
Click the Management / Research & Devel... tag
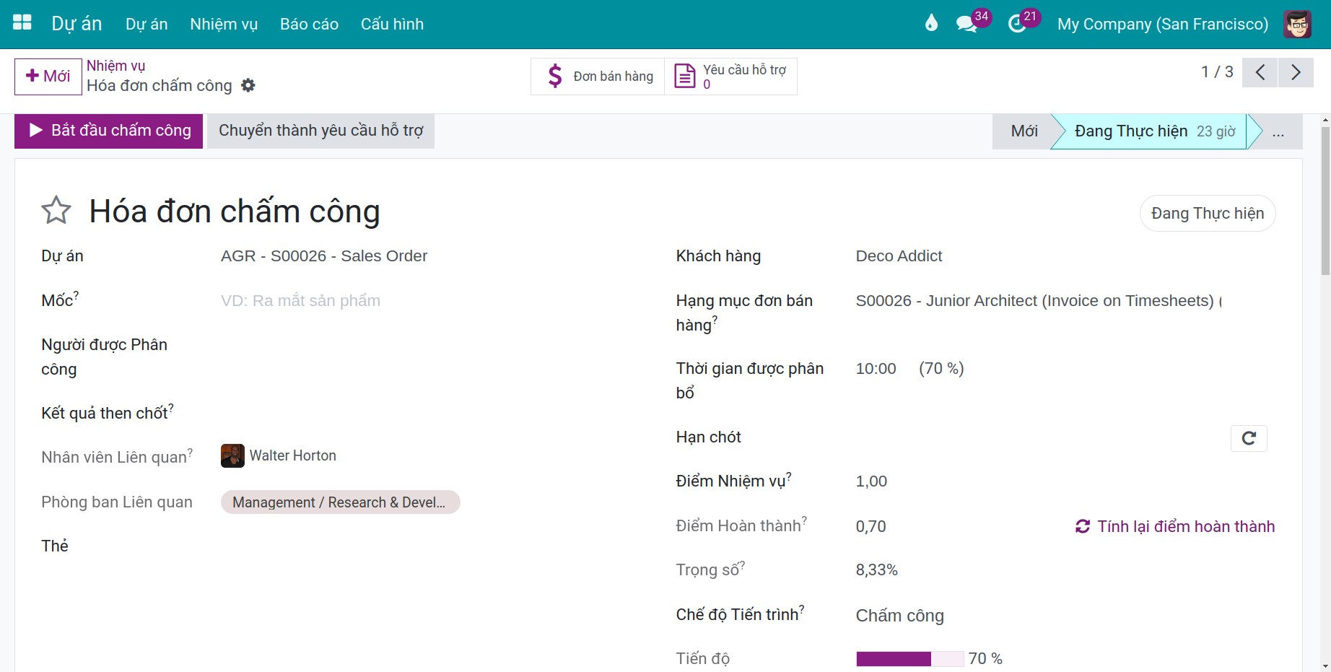click(x=340, y=502)
